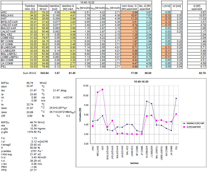Select the p gőz value 10.34 Hgmm

tap(33, 129)
